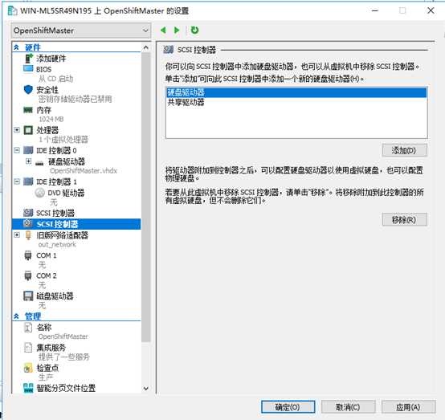This screenshot has height=420, width=445.
Task: Select the out_network adapter subtext
Action: pos(57,244)
